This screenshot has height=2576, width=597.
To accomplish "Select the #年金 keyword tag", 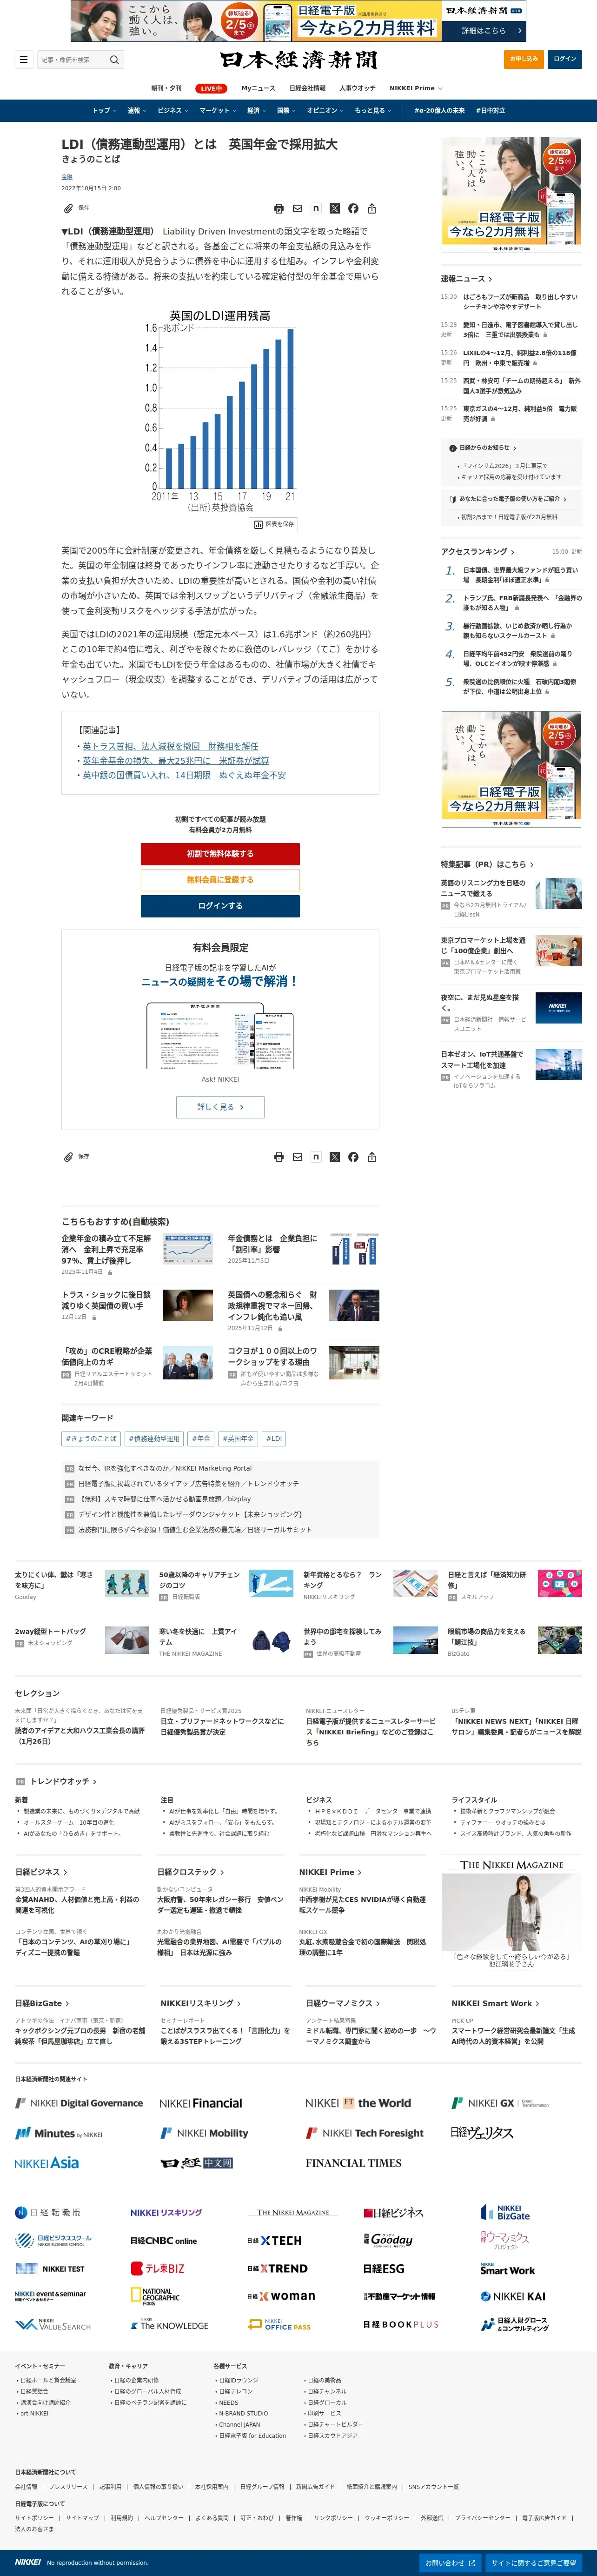I will pos(201,1438).
